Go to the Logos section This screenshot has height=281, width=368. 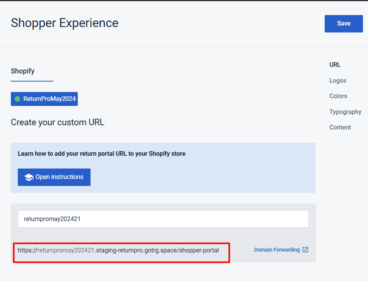[338, 80]
